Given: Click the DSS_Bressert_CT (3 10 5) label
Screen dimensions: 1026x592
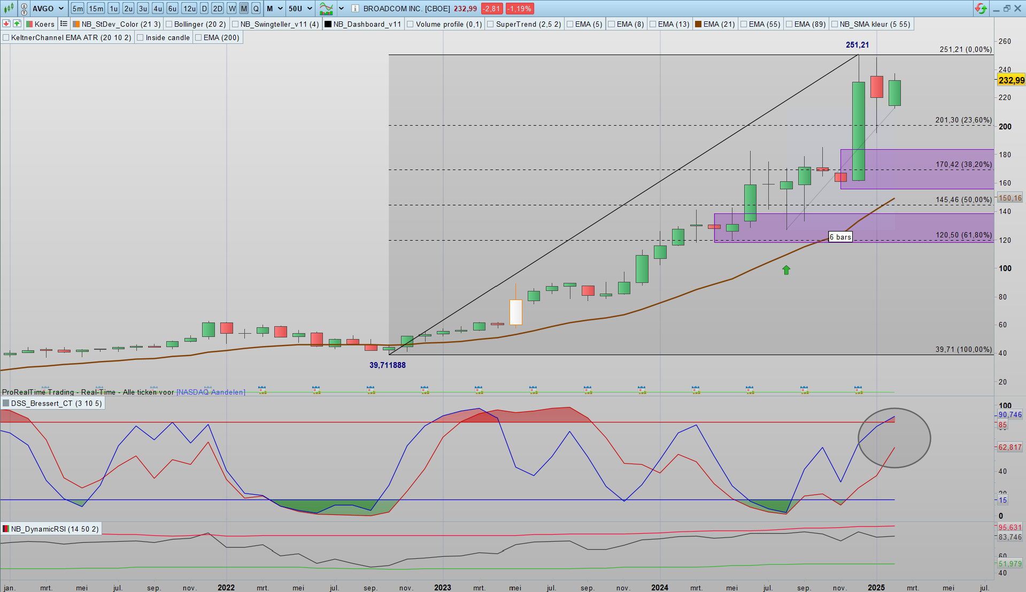Looking at the screenshot, I should click(x=56, y=403).
